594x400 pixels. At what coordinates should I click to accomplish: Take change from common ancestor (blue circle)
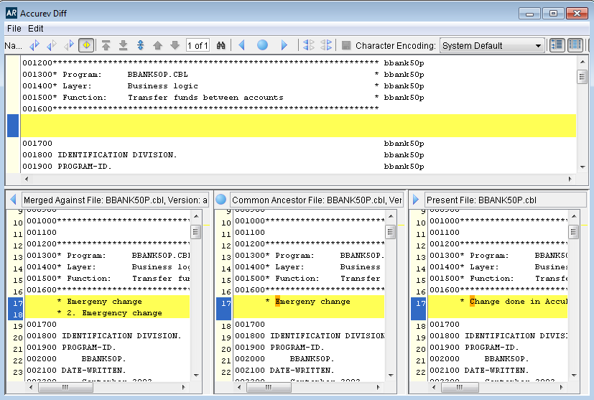click(x=263, y=45)
